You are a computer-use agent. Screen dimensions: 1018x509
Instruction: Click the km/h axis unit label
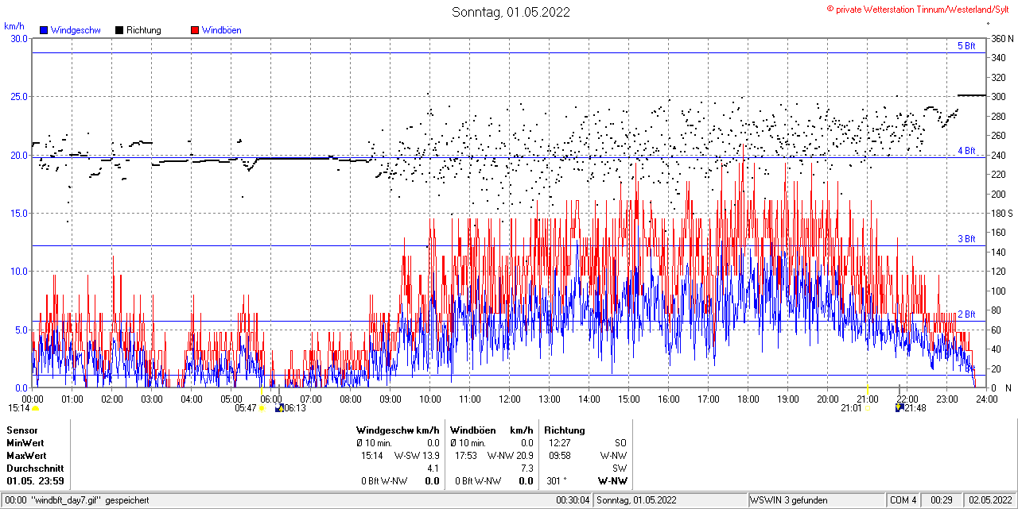[x=14, y=27]
